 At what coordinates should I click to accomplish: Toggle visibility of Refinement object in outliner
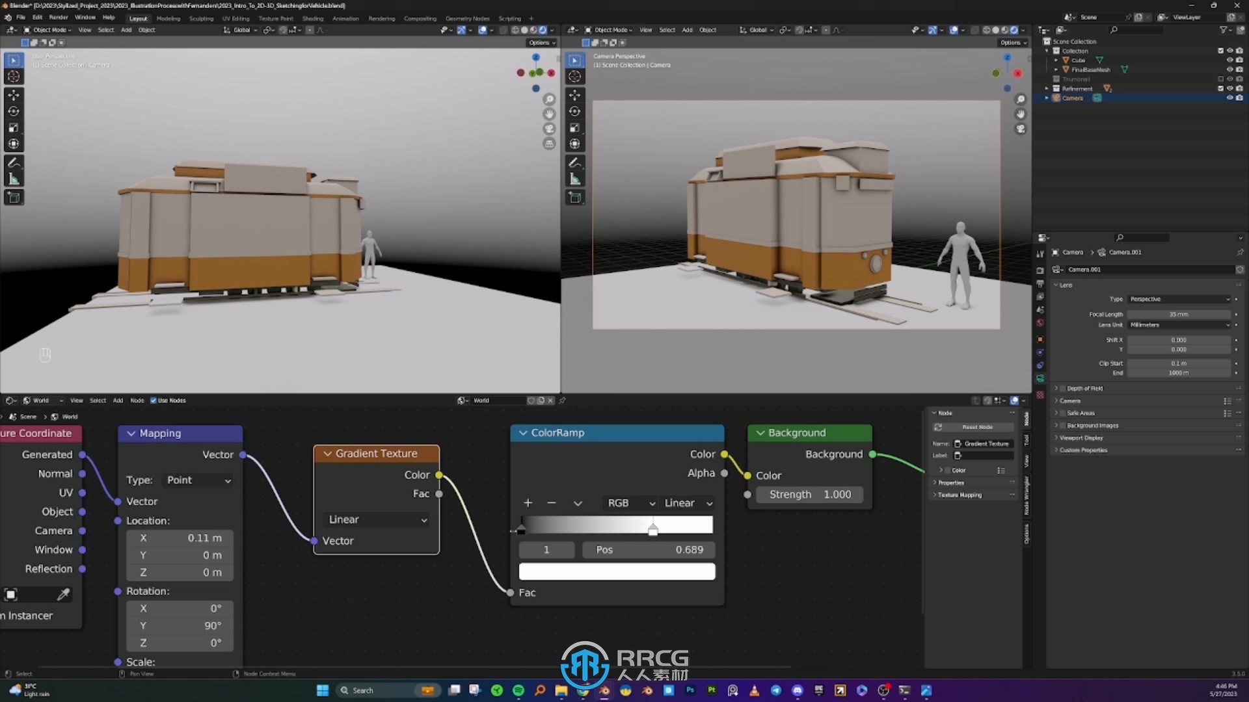point(1233,88)
